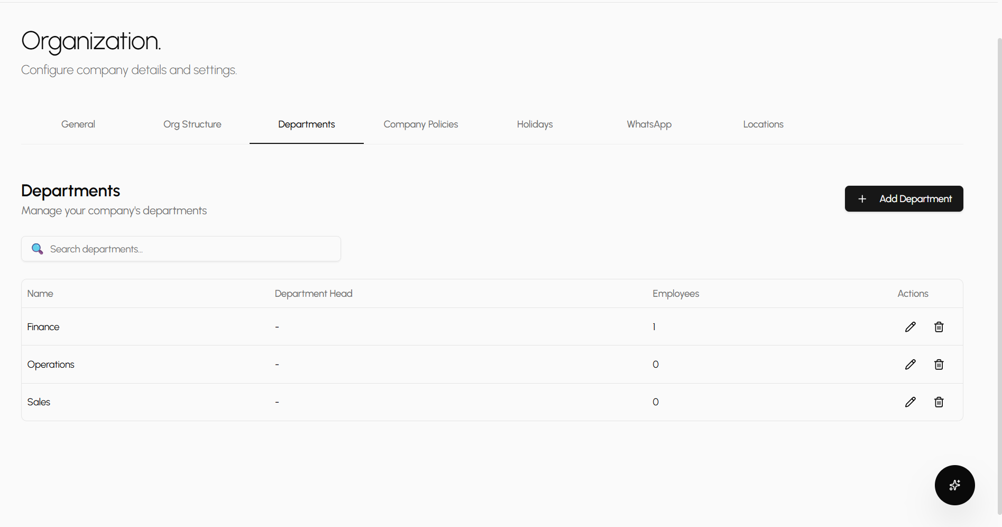Remove the Operations department via trash icon

coord(939,365)
